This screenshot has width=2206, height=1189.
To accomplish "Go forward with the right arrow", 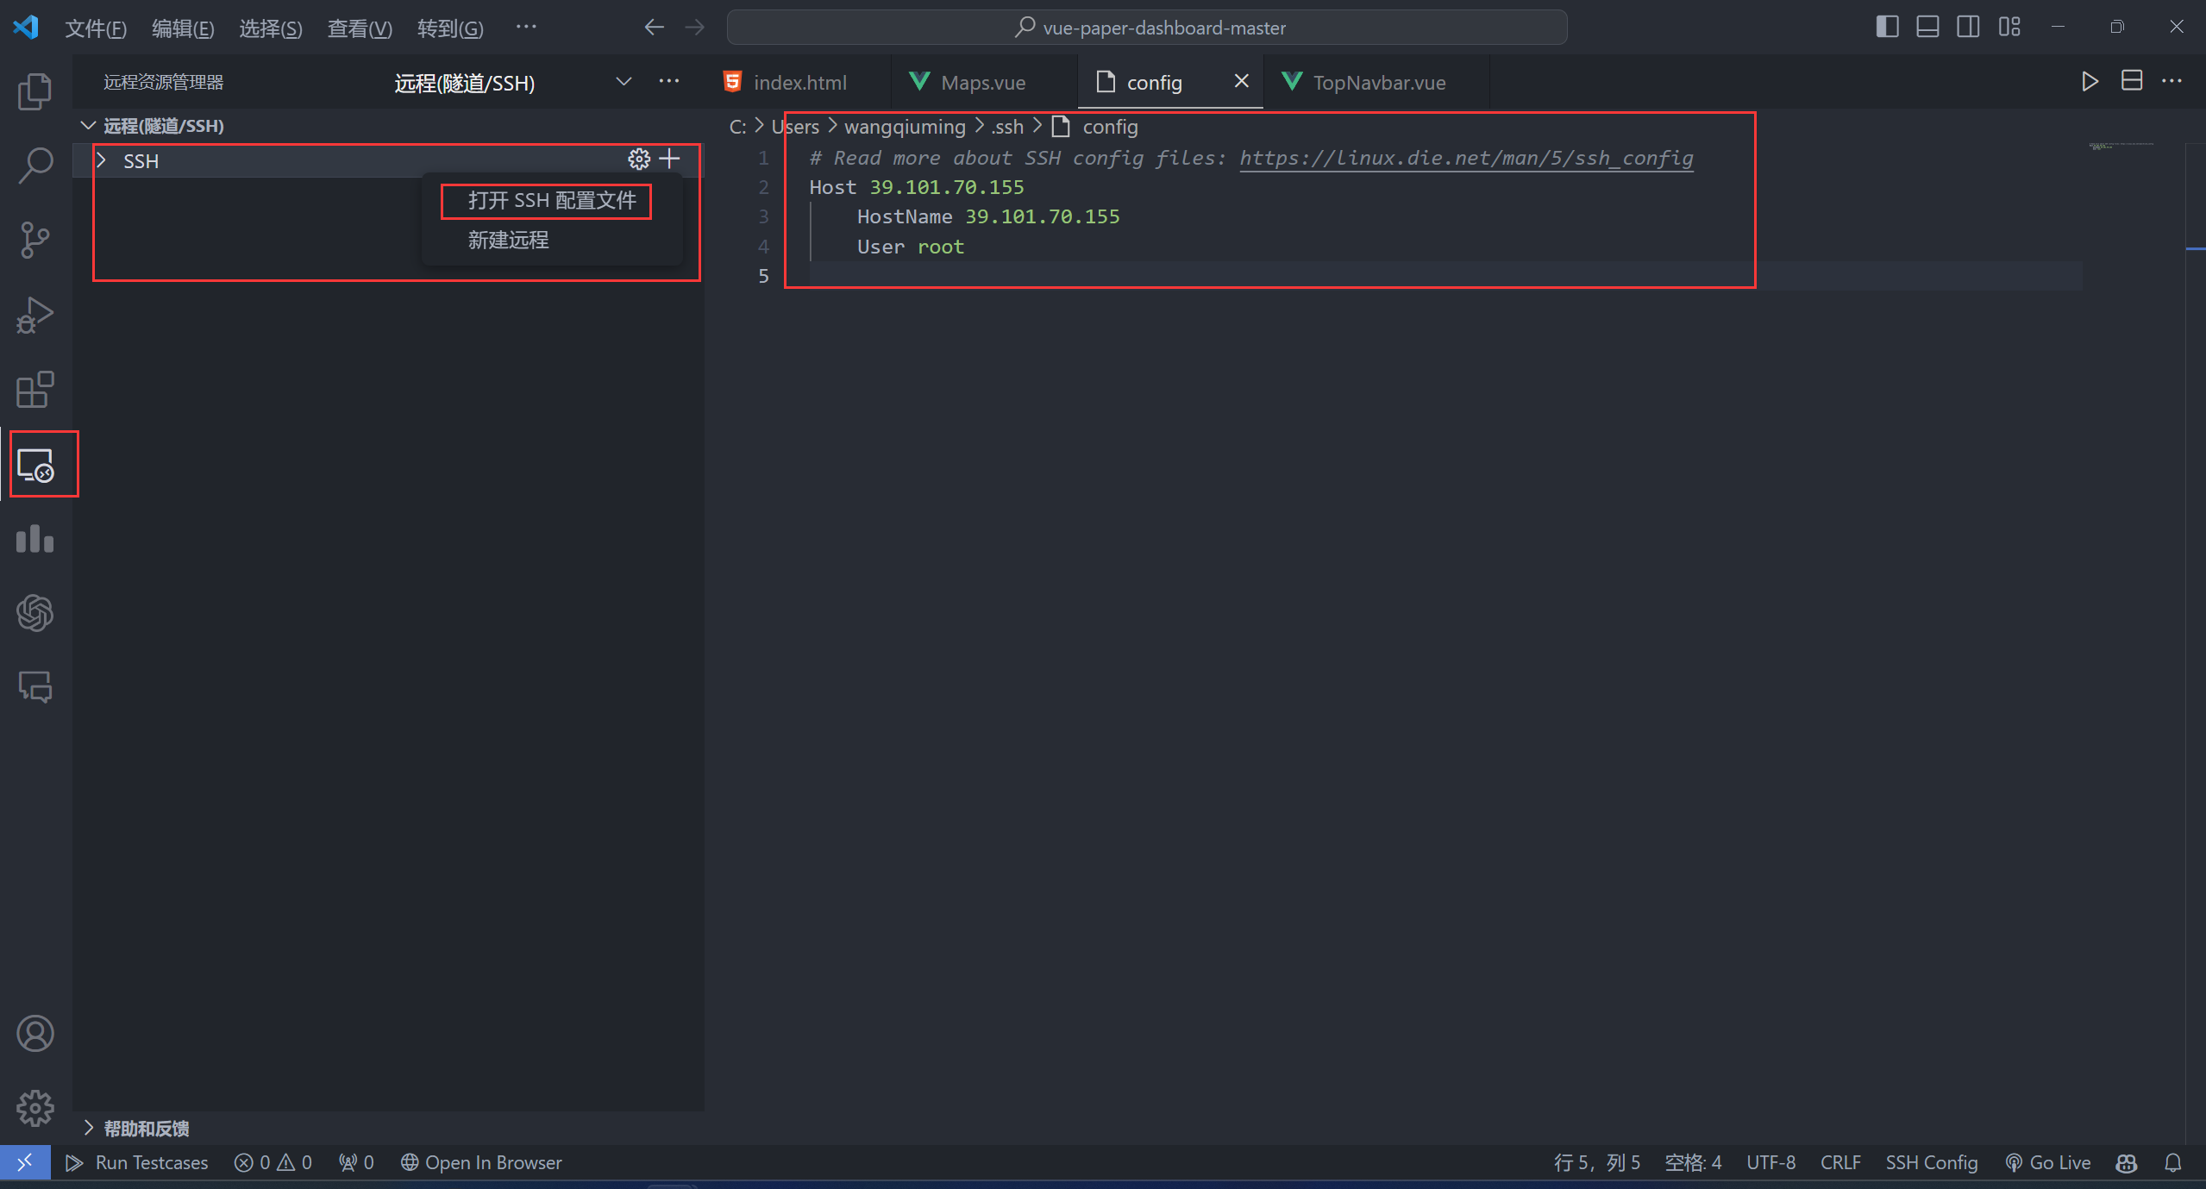I will pos(695,27).
